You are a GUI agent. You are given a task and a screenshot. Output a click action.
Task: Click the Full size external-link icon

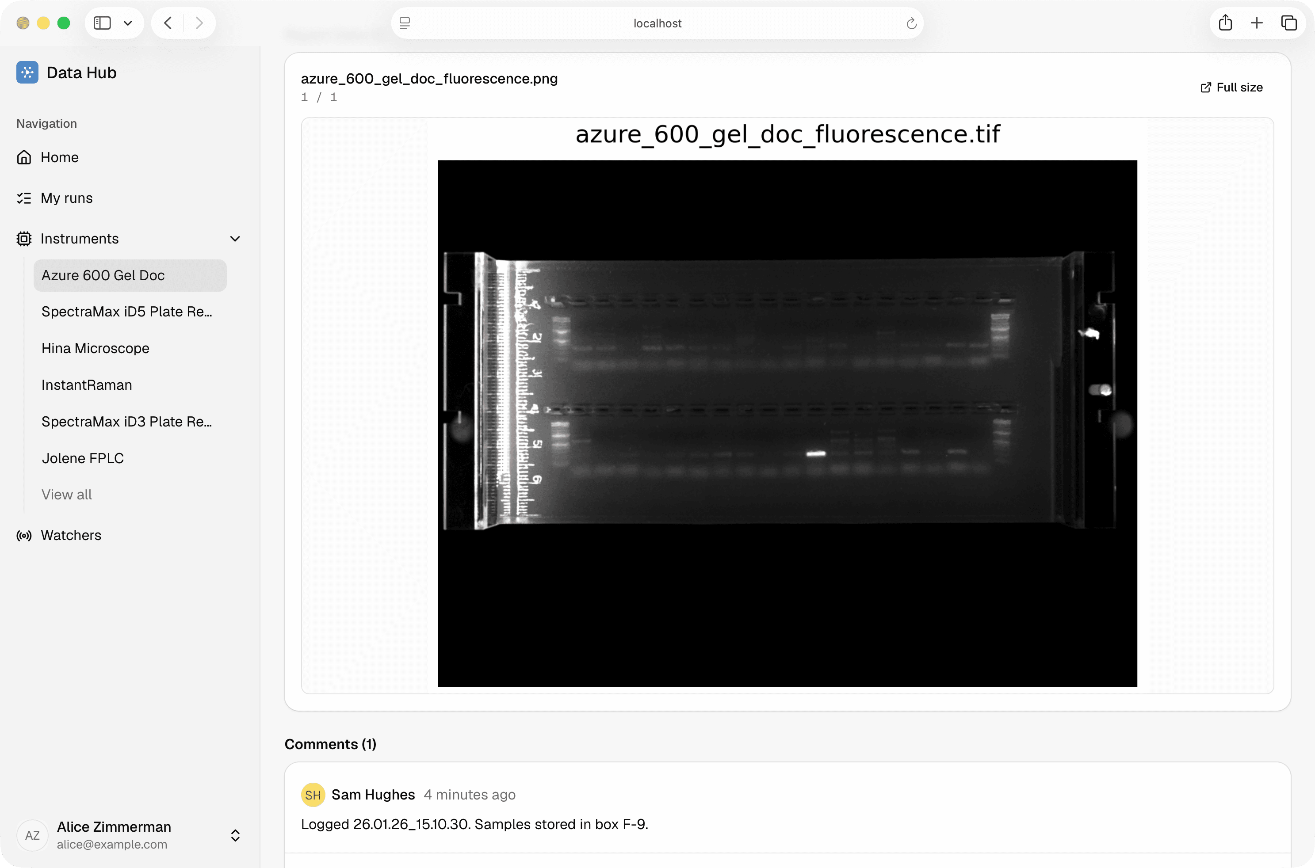click(1205, 88)
